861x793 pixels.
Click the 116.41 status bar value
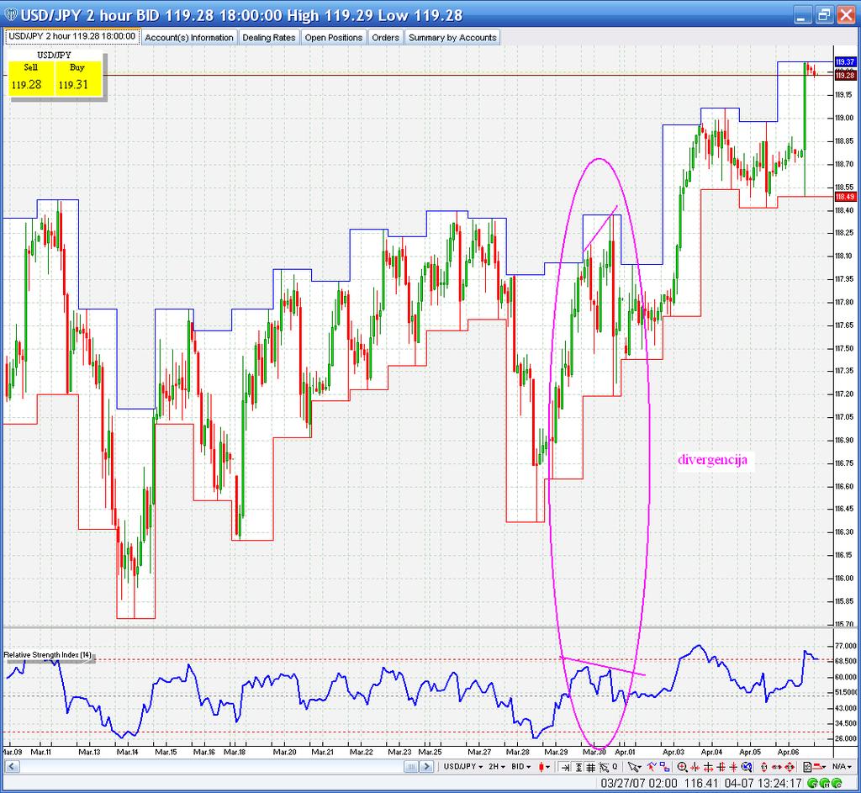pos(701,783)
